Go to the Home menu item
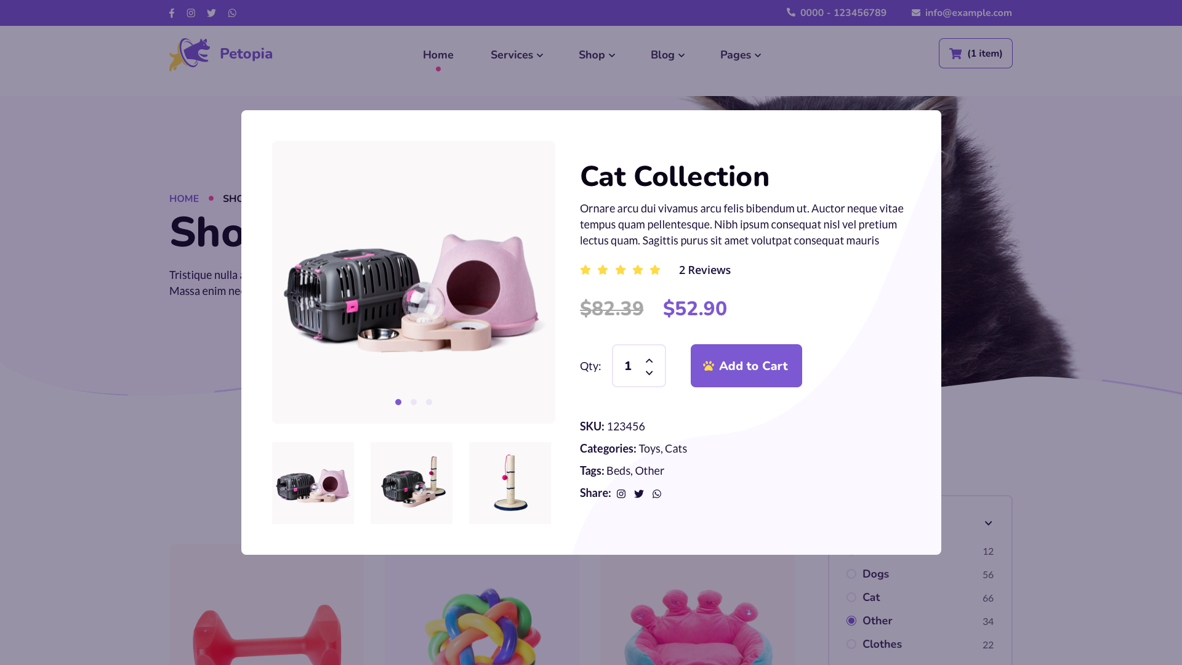 [438, 55]
